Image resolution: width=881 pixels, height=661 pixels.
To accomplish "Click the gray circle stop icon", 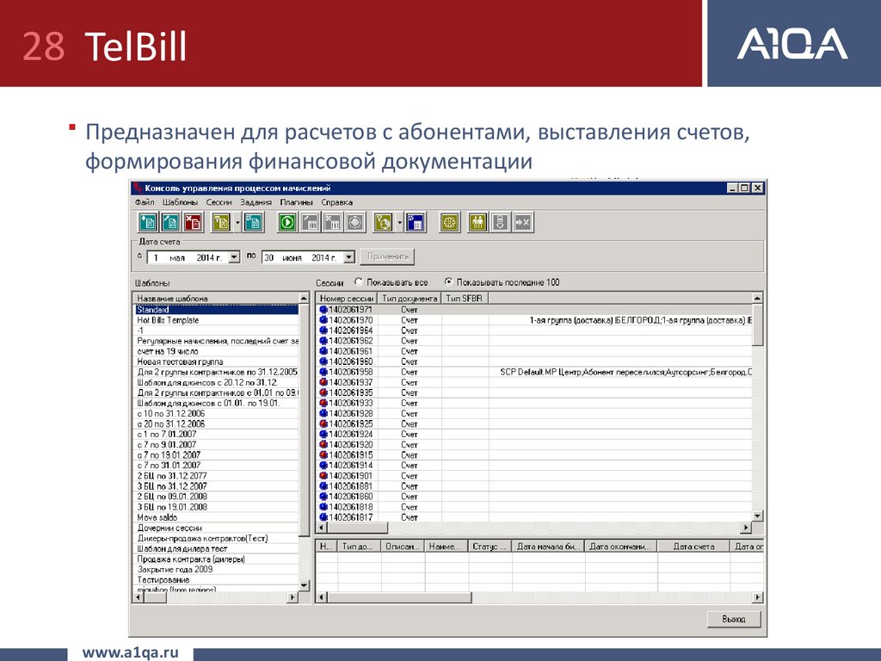I will [x=355, y=223].
